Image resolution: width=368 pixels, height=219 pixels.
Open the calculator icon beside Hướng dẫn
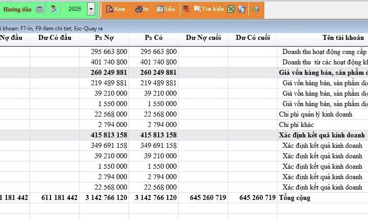coord(40,9)
